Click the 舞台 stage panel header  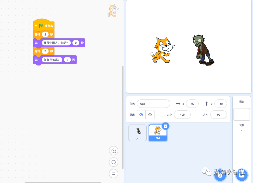[242, 102]
